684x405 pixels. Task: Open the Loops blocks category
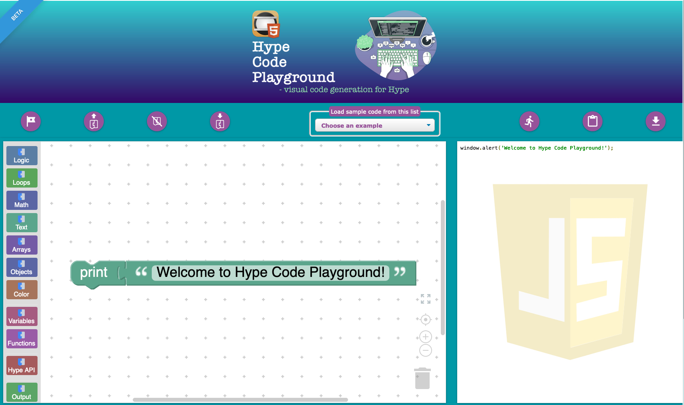(22, 178)
